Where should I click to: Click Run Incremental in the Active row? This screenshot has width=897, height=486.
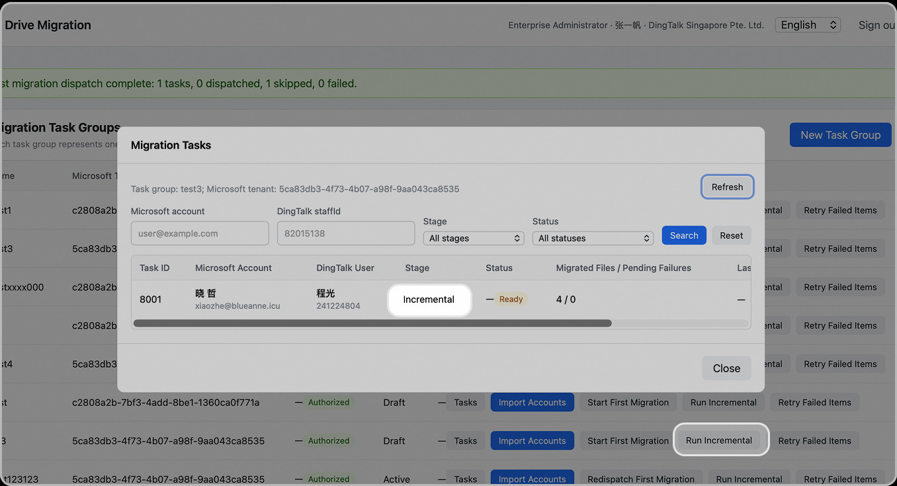click(x=749, y=479)
